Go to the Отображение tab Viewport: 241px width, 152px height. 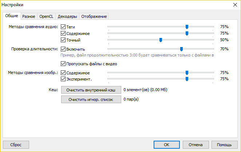pyautogui.click(x=94, y=16)
